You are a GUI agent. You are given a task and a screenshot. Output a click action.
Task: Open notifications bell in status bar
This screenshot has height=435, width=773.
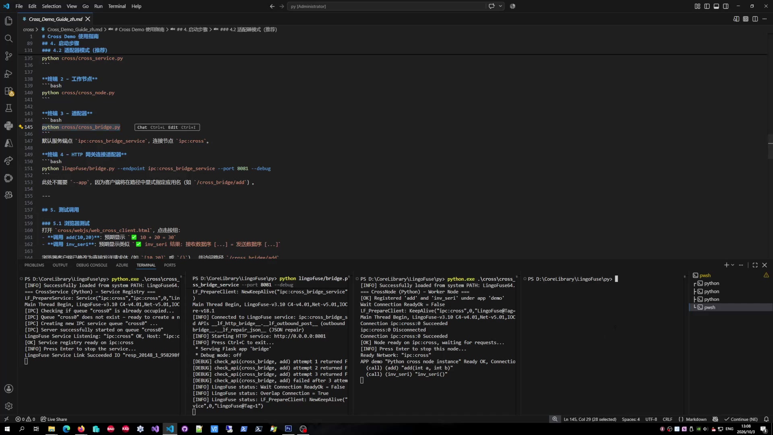pyautogui.click(x=766, y=419)
